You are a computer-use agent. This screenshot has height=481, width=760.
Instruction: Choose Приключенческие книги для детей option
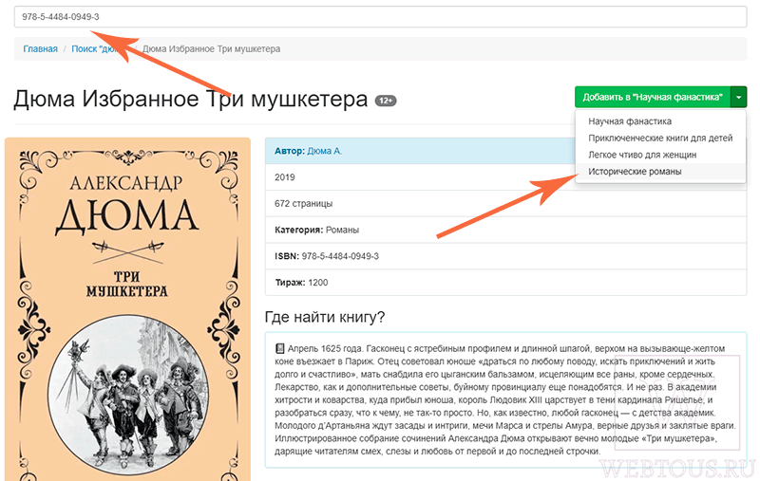(x=660, y=138)
